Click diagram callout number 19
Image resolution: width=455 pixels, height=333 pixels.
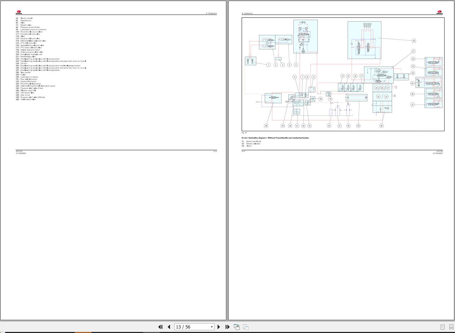(330, 99)
